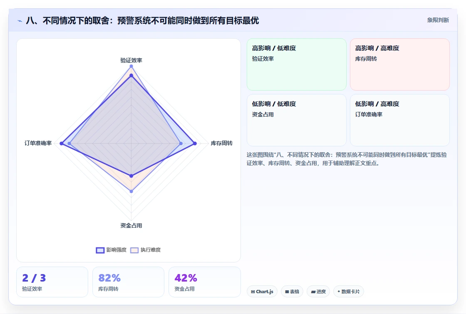The image size is (466, 314).
Task: Click the 高影响 / 低难度 quadrant heading
Action: (274, 48)
